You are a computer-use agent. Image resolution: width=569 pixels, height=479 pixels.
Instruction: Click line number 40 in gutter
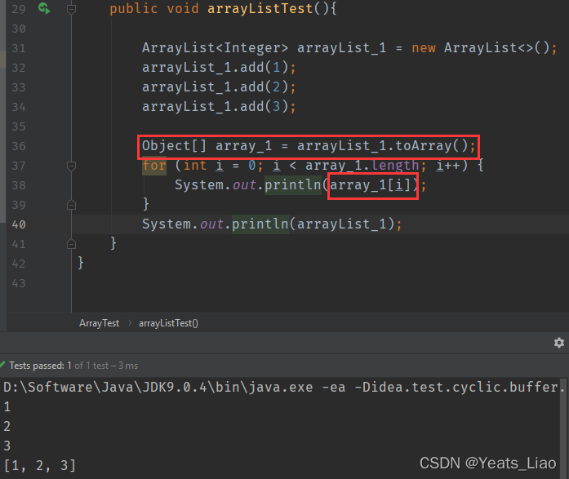click(19, 224)
